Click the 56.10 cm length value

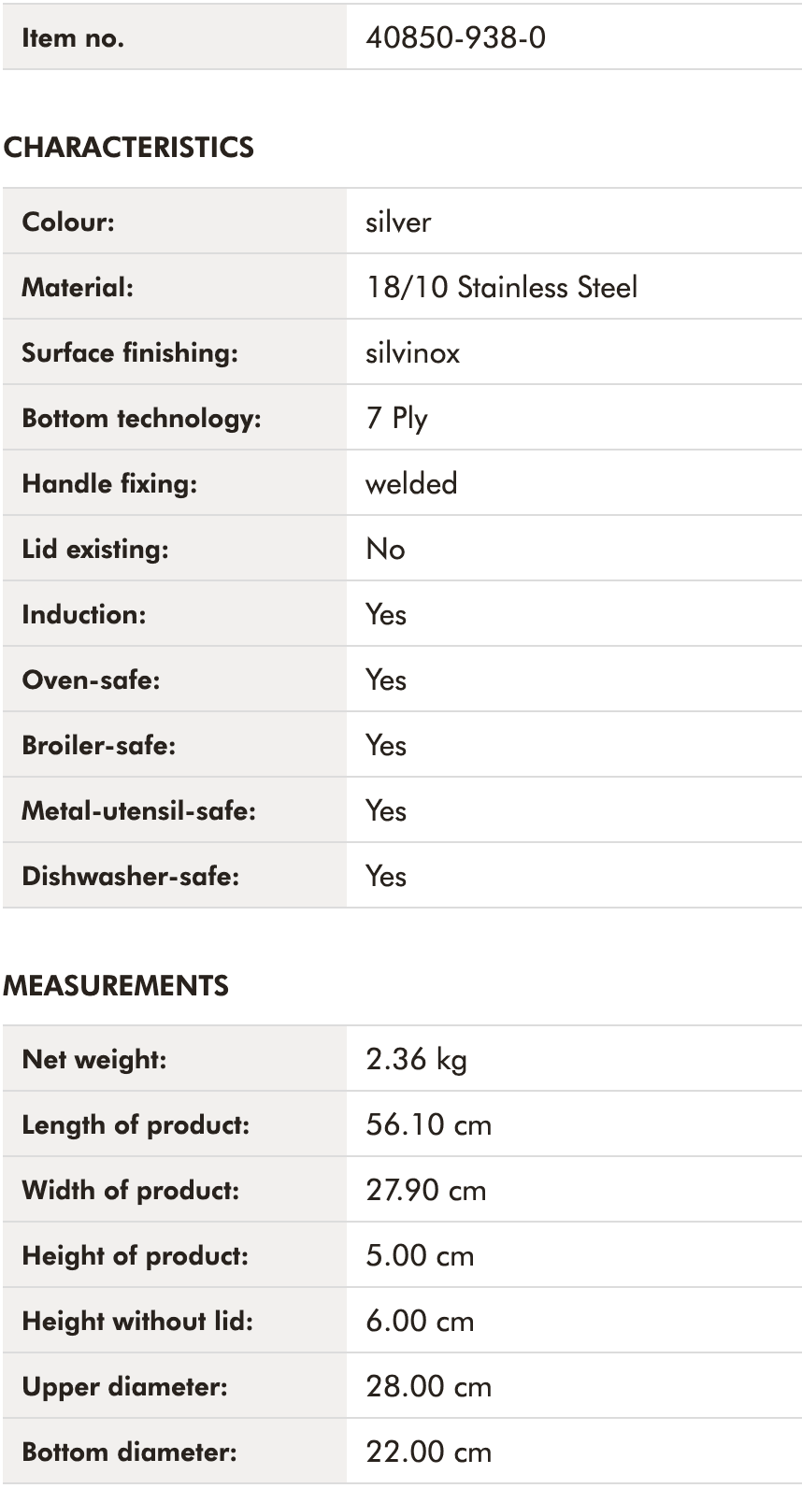[428, 1124]
